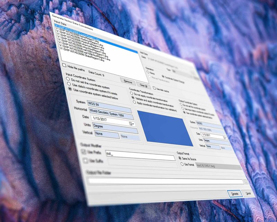Open the input Date calendar dropdown icon

132,124
